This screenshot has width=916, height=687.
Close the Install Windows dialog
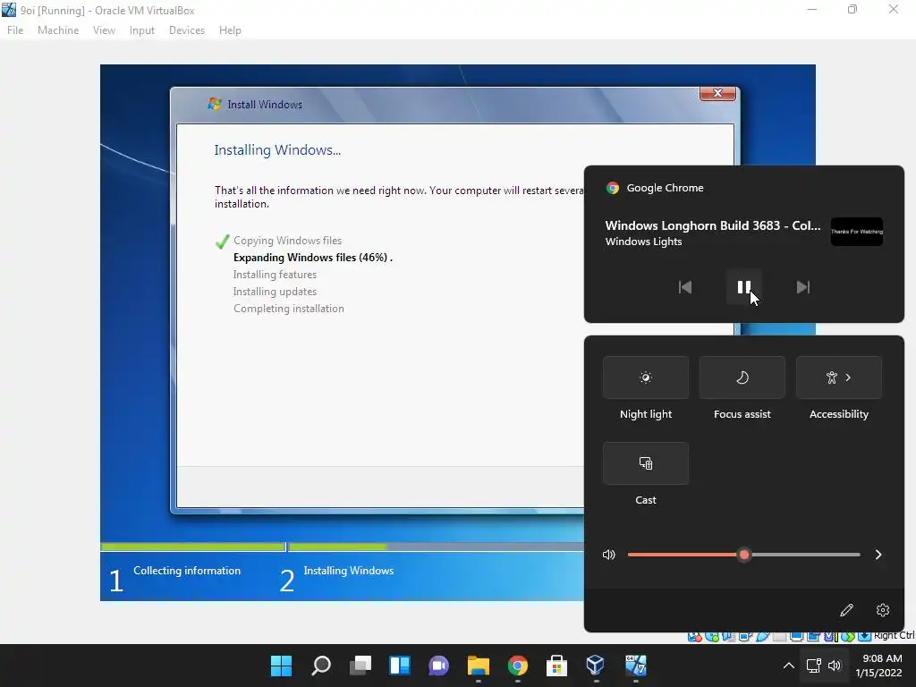pos(718,93)
